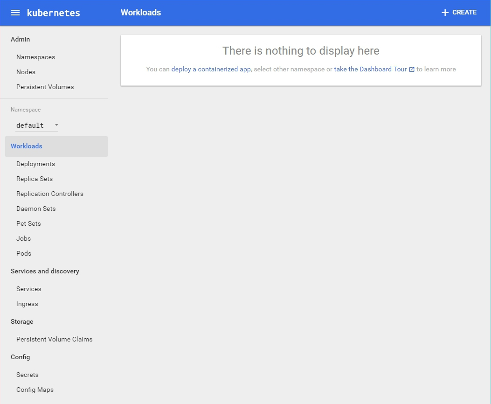Click the Workloads page title
The height and width of the screenshot is (404, 491).
click(141, 13)
